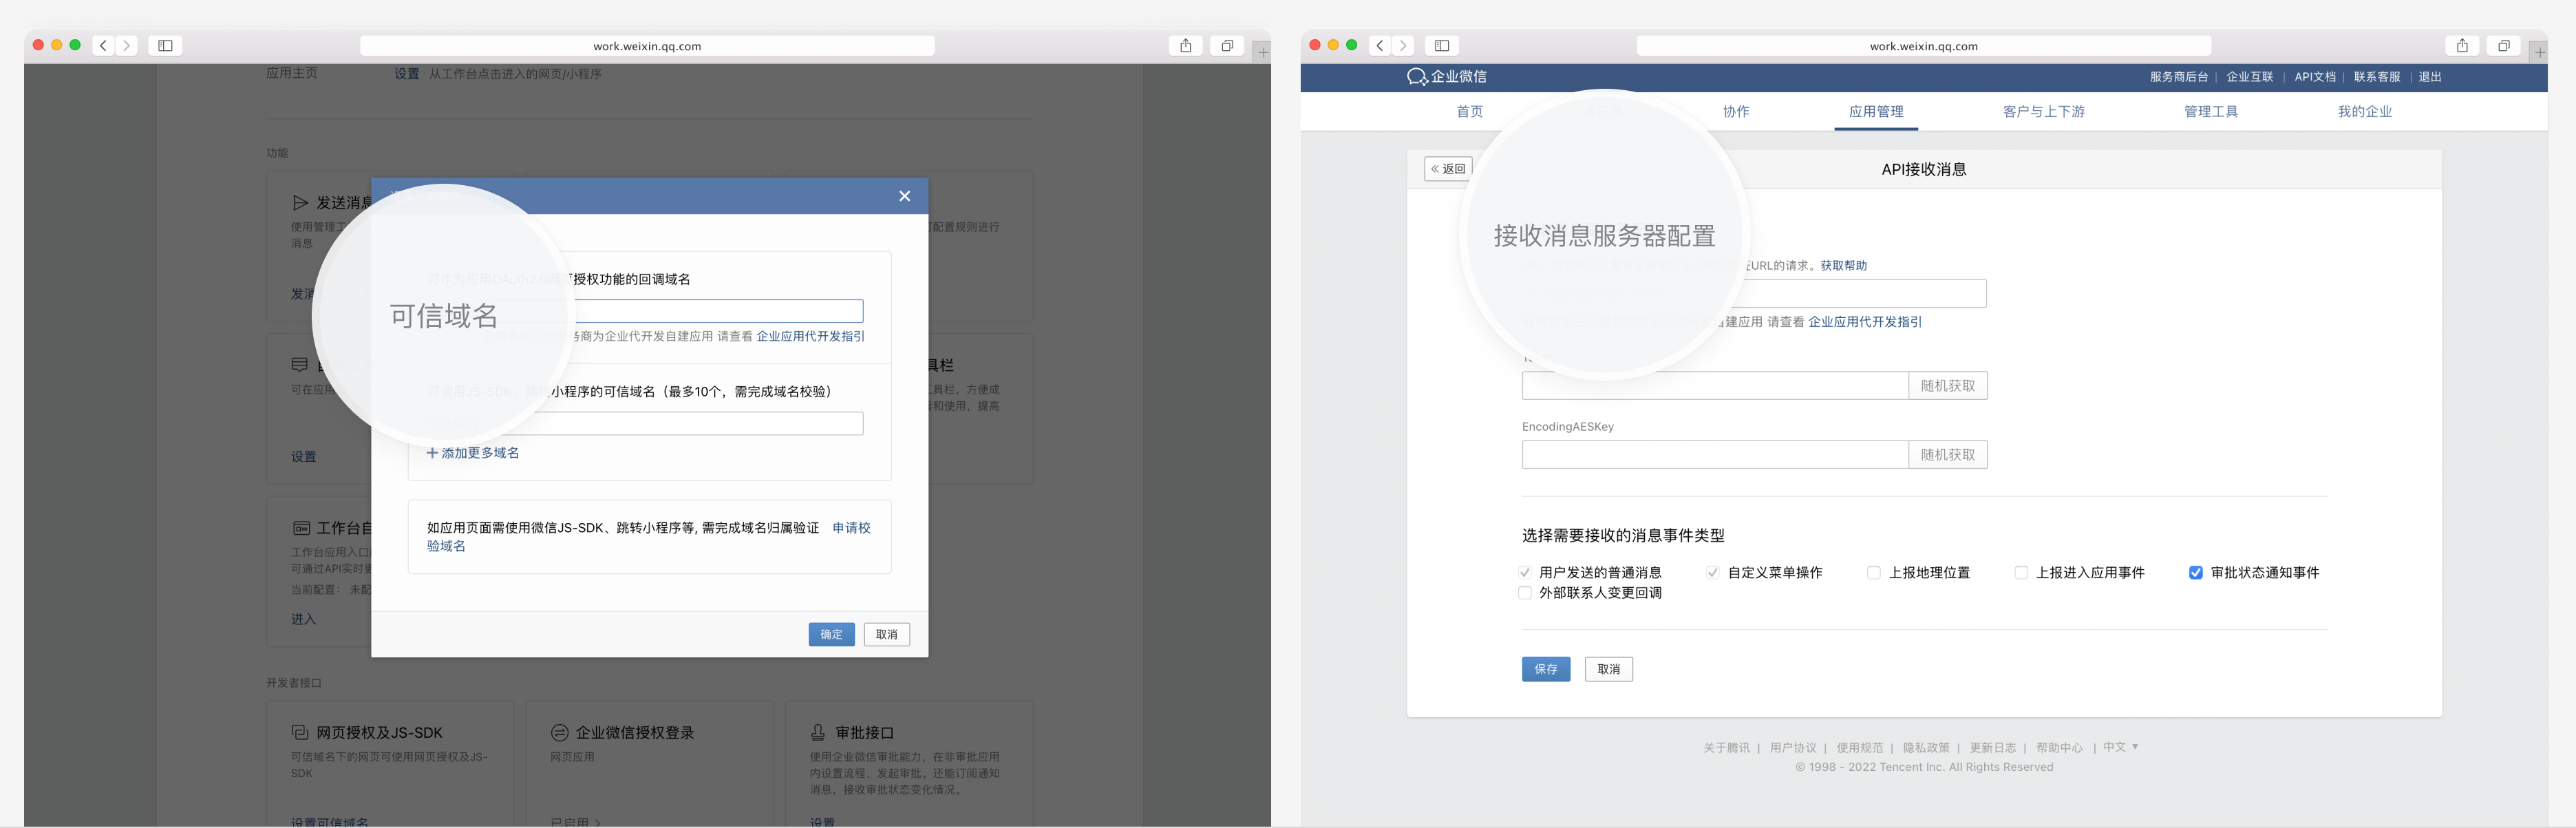Open share menu in left Safari window
This screenshot has height=828, width=2576.
point(1185,46)
